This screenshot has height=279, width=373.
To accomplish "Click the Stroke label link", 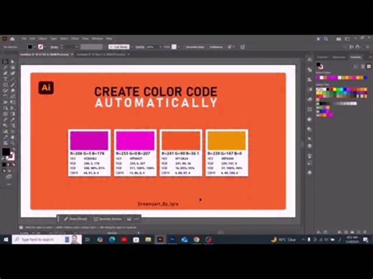I will point(55,47).
